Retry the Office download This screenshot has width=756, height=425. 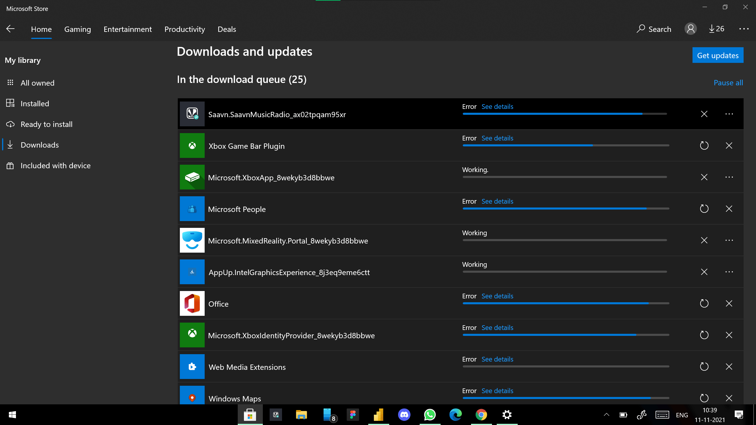704,303
